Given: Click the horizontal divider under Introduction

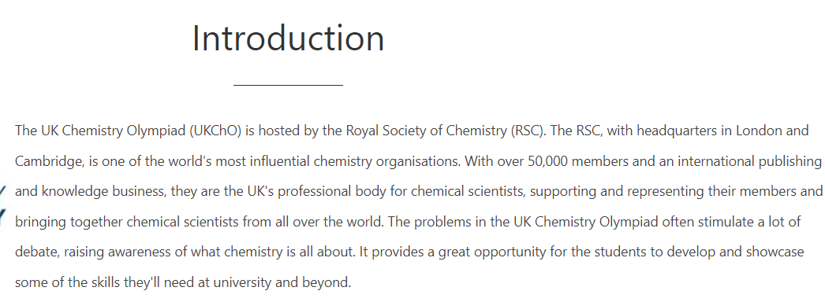Looking at the screenshot, I should 288,84.
